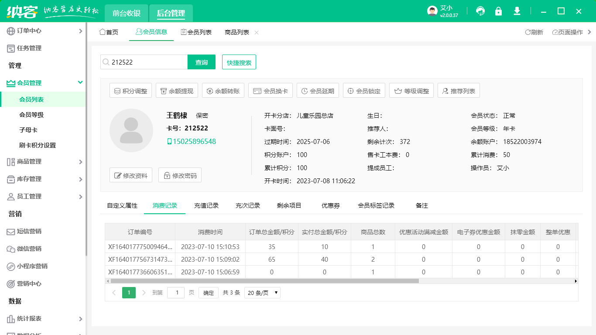Image resolution: width=596 pixels, height=335 pixels.
Task: Click the 快捷搜索 button
Action: point(239,62)
